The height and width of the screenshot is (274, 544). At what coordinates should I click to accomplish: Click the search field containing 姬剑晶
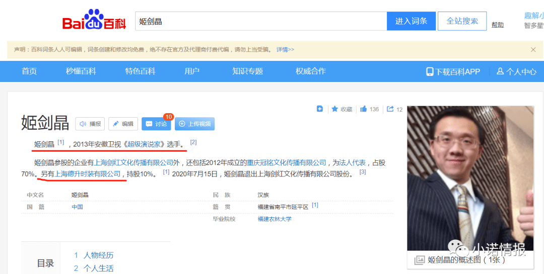tap(260, 21)
